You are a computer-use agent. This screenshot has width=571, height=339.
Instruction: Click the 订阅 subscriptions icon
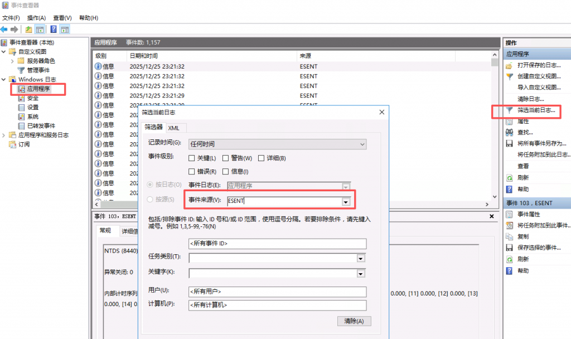click(x=12, y=144)
